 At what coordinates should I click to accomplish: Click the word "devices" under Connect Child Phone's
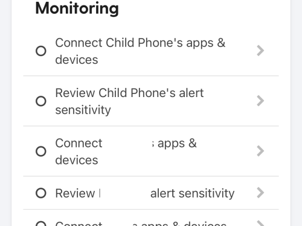(x=77, y=60)
